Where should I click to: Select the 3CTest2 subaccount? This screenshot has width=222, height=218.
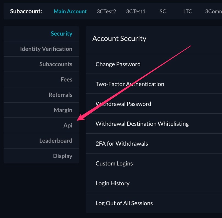tap(106, 12)
